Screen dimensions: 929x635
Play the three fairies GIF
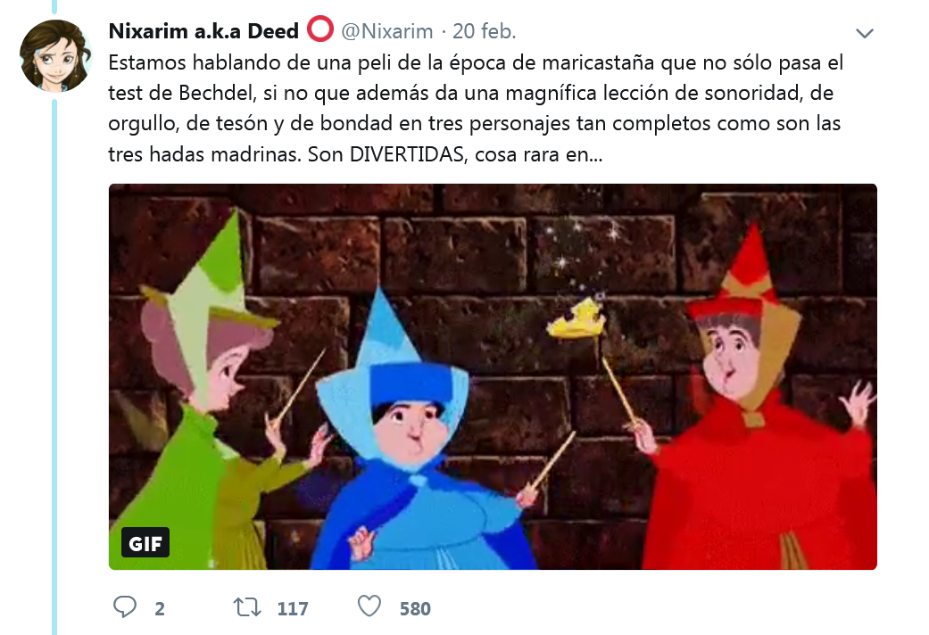(493, 376)
